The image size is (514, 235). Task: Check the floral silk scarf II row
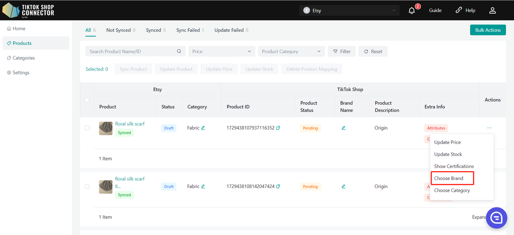pyautogui.click(x=87, y=186)
